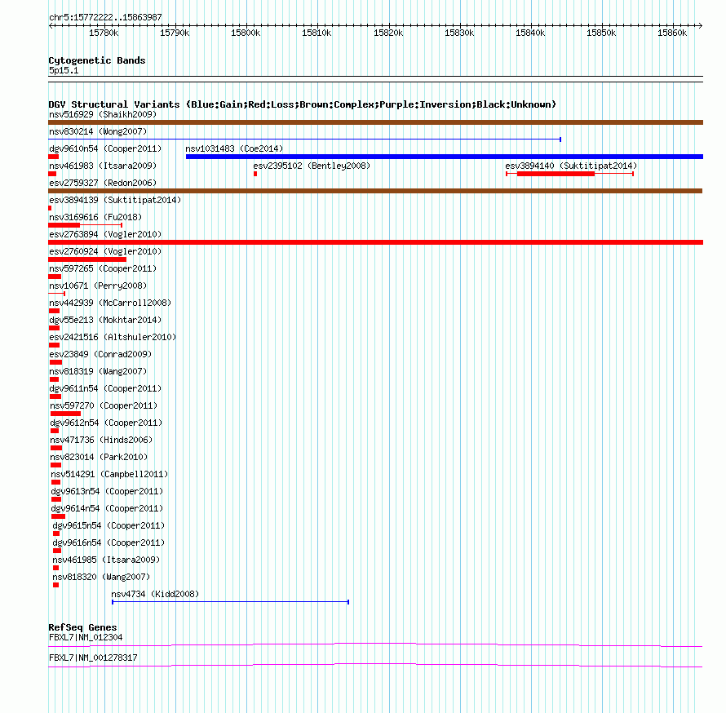
Task: Open the upper esv2763894 (Vogler2010) label
Action: [105, 234]
